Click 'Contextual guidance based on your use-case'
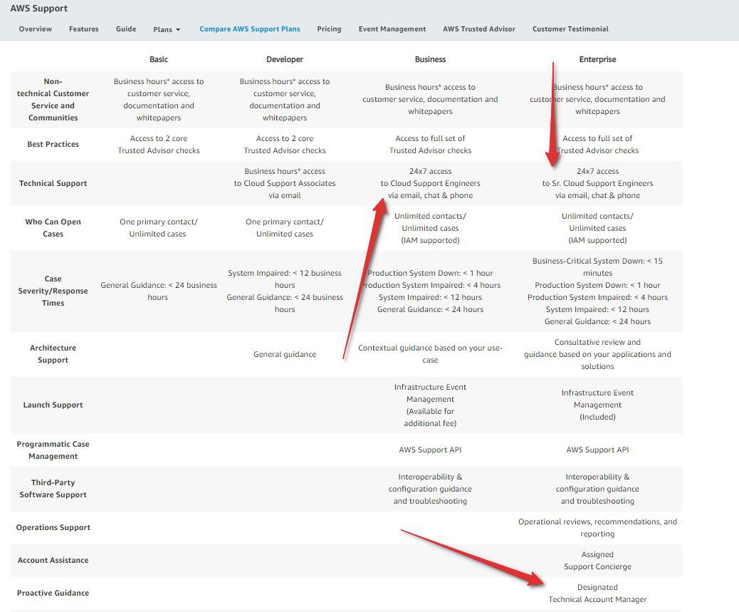This screenshot has width=739, height=612. (x=430, y=353)
